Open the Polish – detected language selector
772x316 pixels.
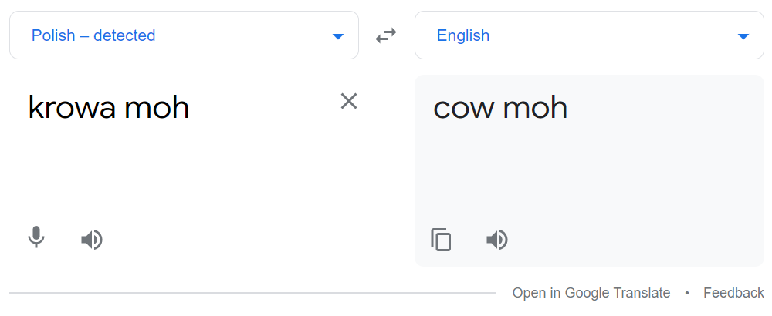(185, 35)
